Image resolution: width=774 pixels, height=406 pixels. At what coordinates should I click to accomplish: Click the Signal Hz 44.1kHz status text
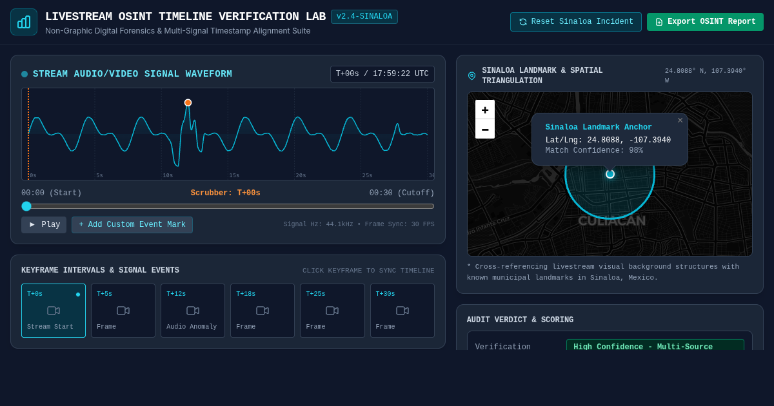[359, 225]
